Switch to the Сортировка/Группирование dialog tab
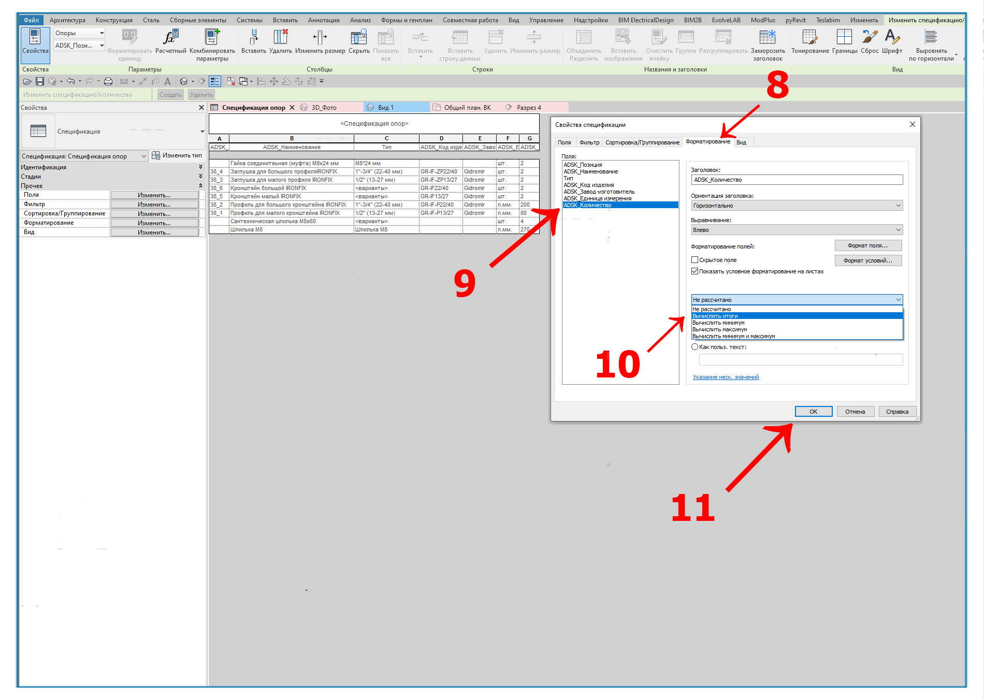This screenshot has width=984, height=699. 642,142
